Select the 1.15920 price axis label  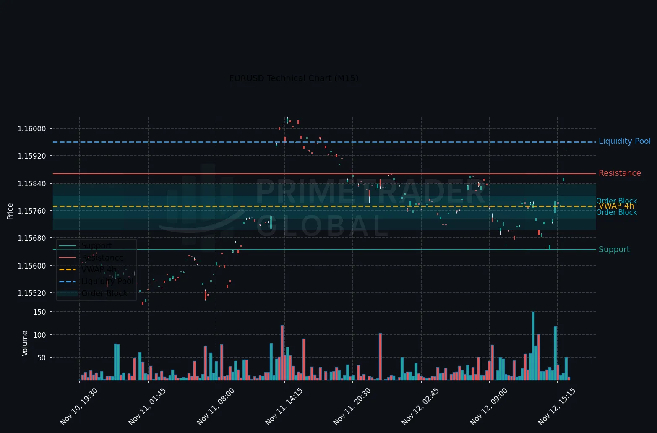pos(31,156)
